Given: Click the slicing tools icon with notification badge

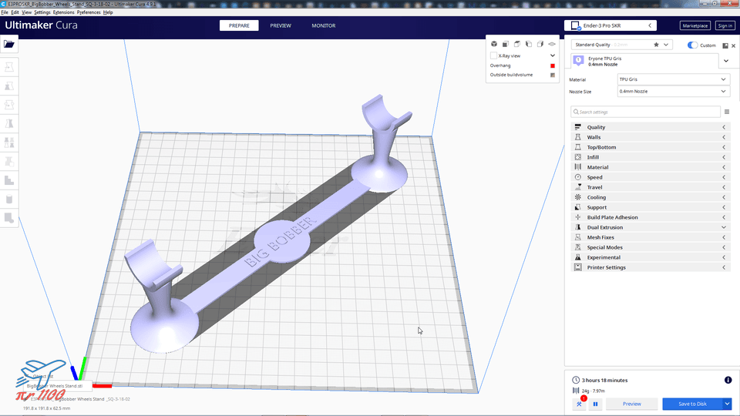Looking at the screenshot, I should pyautogui.click(x=579, y=404).
